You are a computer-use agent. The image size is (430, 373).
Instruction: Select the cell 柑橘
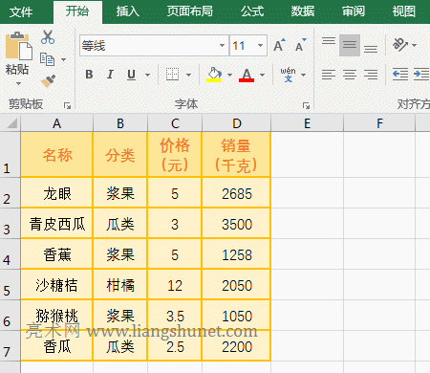[x=120, y=285]
